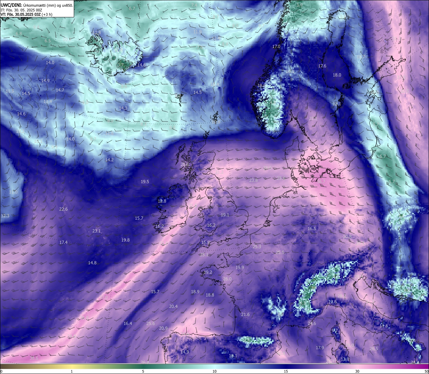This screenshot has height=374, width=429.
Task: Click the map value 12.6
Action: [332, 302]
